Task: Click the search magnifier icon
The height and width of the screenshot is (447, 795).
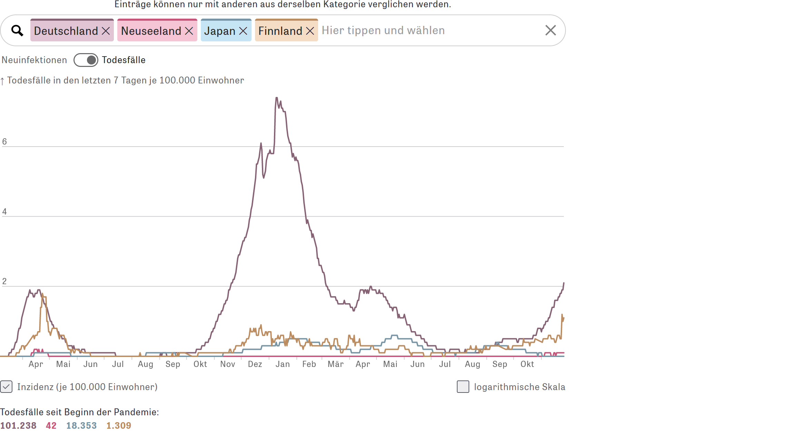Action: pos(17,31)
